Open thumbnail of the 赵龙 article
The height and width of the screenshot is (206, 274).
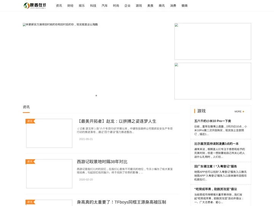point(49,133)
